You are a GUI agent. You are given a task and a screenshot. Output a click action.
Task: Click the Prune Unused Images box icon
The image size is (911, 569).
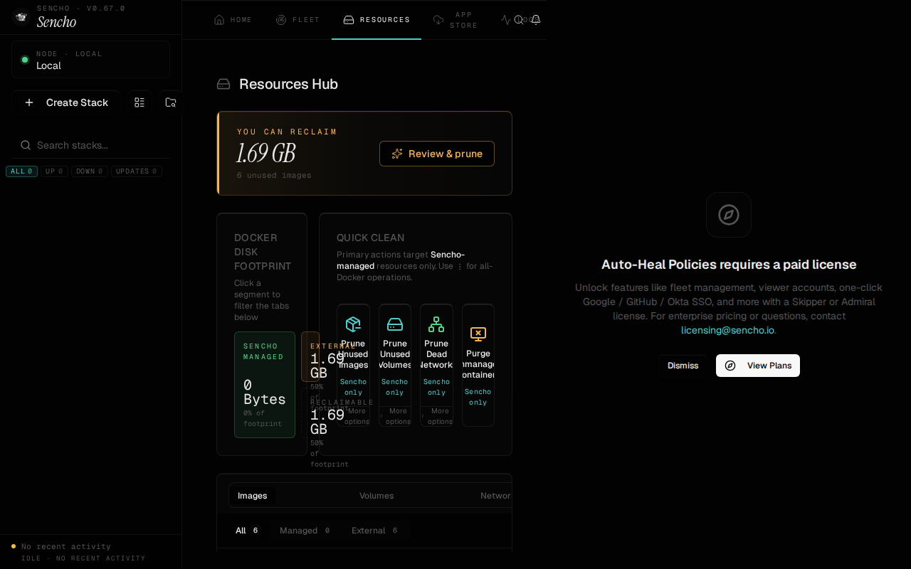click(353, 324)
